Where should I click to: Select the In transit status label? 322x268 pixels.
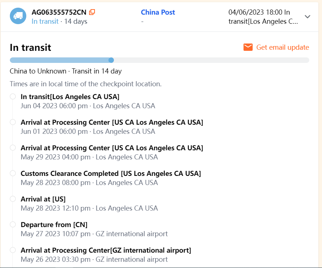pyautogui.click(x=45, y=21)
